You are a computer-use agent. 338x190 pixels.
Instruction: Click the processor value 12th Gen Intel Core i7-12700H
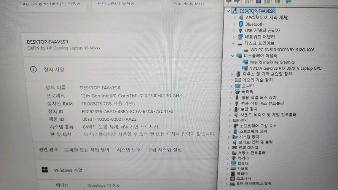(x=131, y=96)
